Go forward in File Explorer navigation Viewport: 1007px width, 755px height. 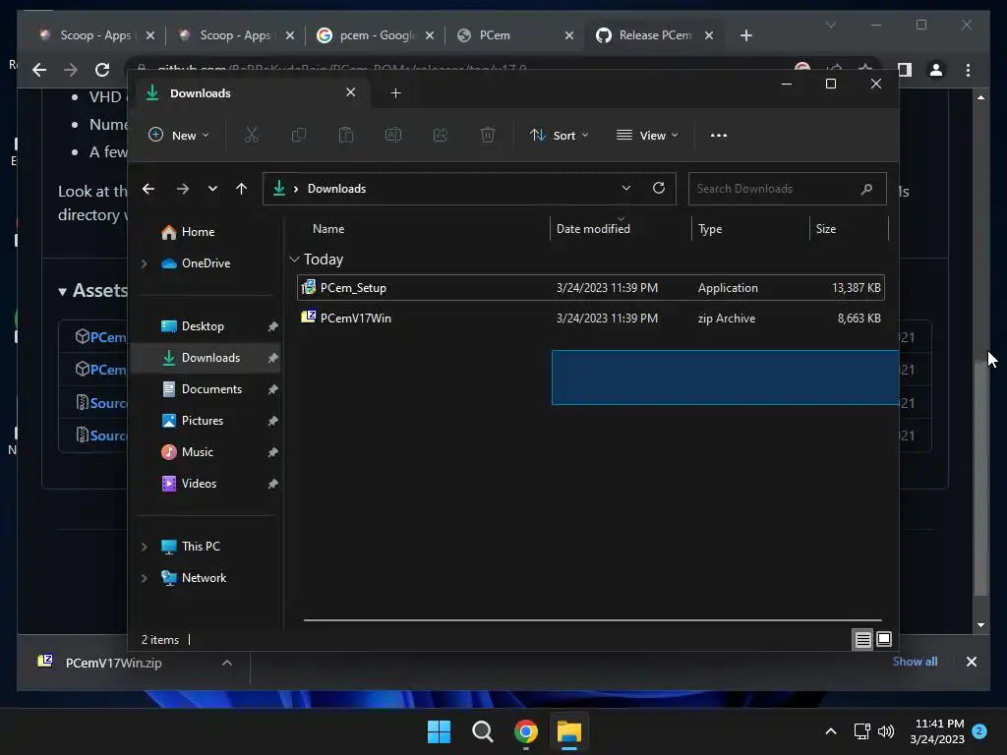coord(182,189)
